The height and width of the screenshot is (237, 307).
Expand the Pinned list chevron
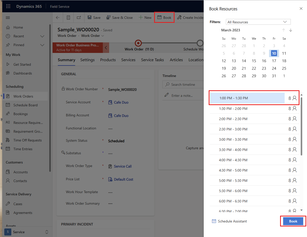point(42,45)
